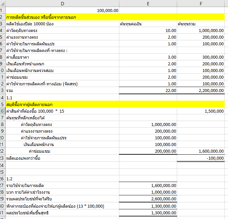Select cell 'ค่าสินค้าที่ต้องซื้อ 100,000 * 15'
The height and width of the screenshot is (219, 228).
point(62,111)
